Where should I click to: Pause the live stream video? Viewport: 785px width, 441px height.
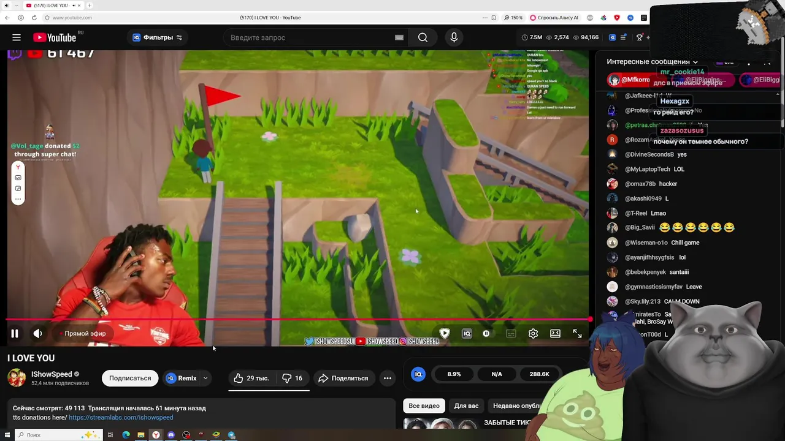tap(15, 334)
